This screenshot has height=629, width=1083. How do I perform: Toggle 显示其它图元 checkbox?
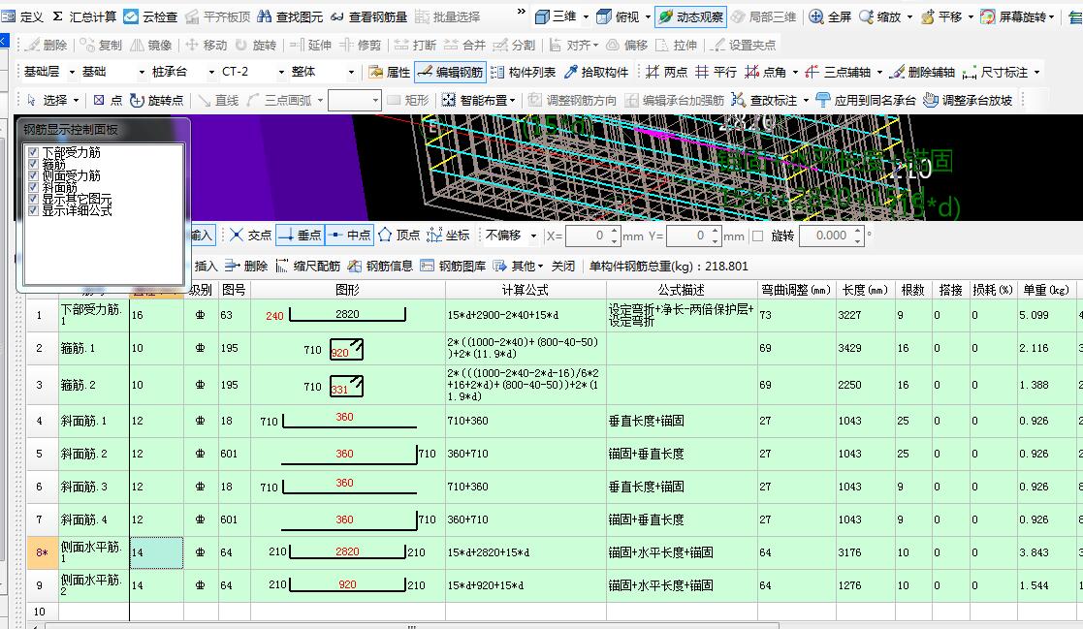(x=32, y=199)
